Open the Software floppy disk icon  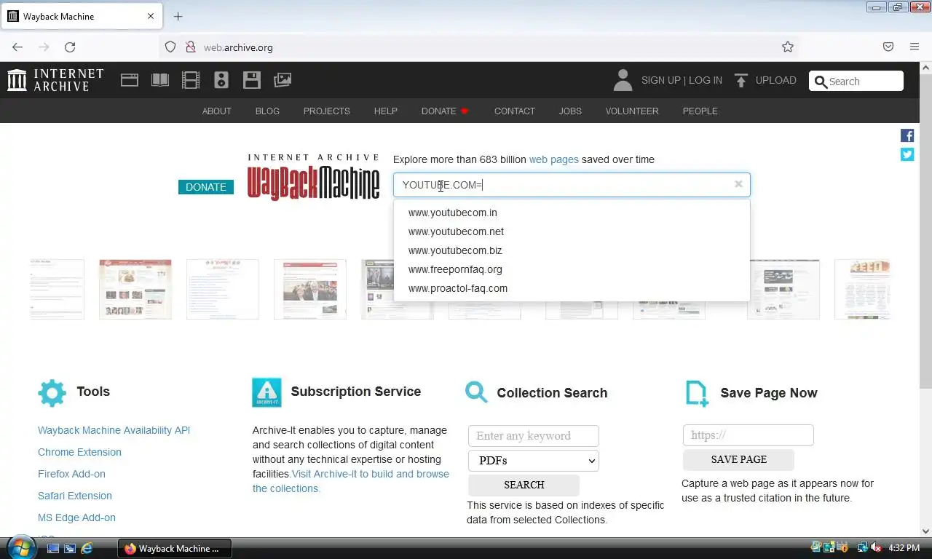tap(252, 80)
